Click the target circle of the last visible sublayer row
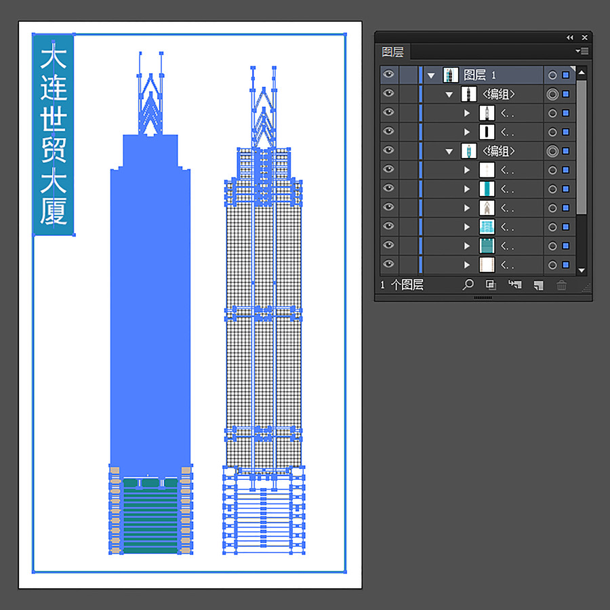 [552, 265]
